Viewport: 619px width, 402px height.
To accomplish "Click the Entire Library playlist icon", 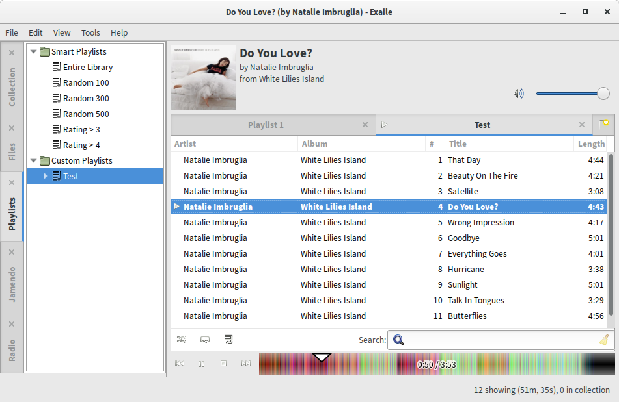I will click(x=57, y=67).
